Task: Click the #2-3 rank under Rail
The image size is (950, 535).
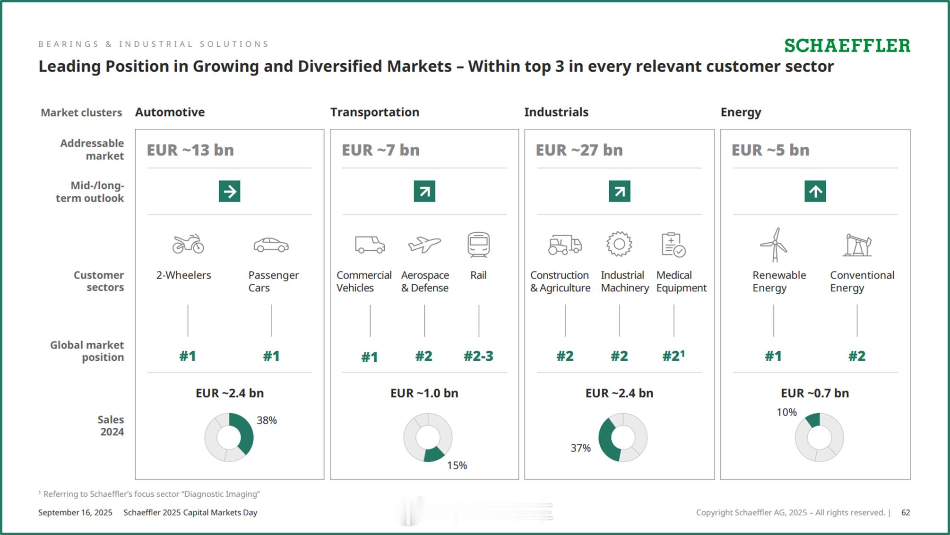Action: pos(478,356)
